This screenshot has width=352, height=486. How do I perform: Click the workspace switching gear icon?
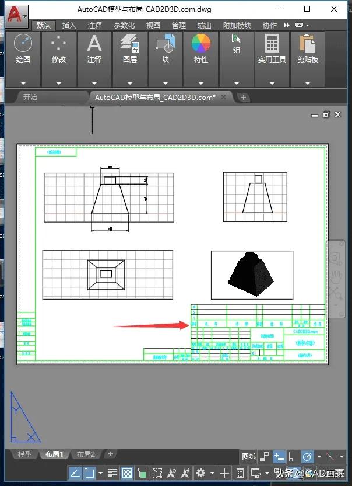tap(200, 473)
